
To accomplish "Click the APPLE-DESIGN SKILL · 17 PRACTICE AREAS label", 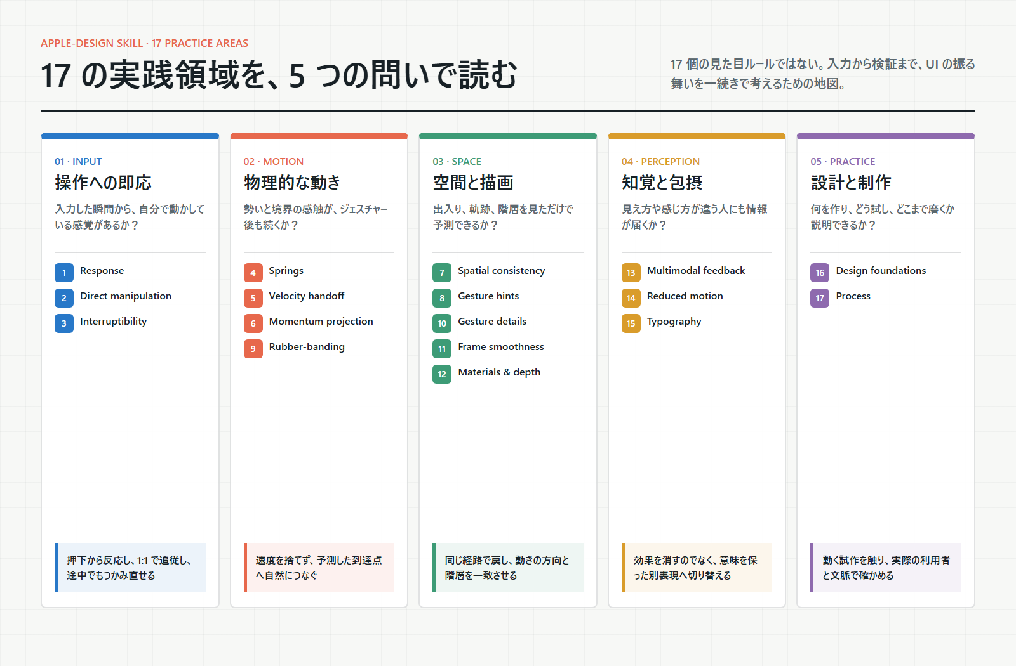I will tap(145, 43).
